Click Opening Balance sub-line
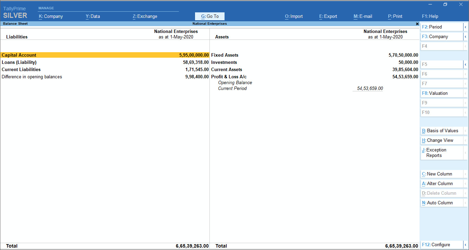 [235, 82]
